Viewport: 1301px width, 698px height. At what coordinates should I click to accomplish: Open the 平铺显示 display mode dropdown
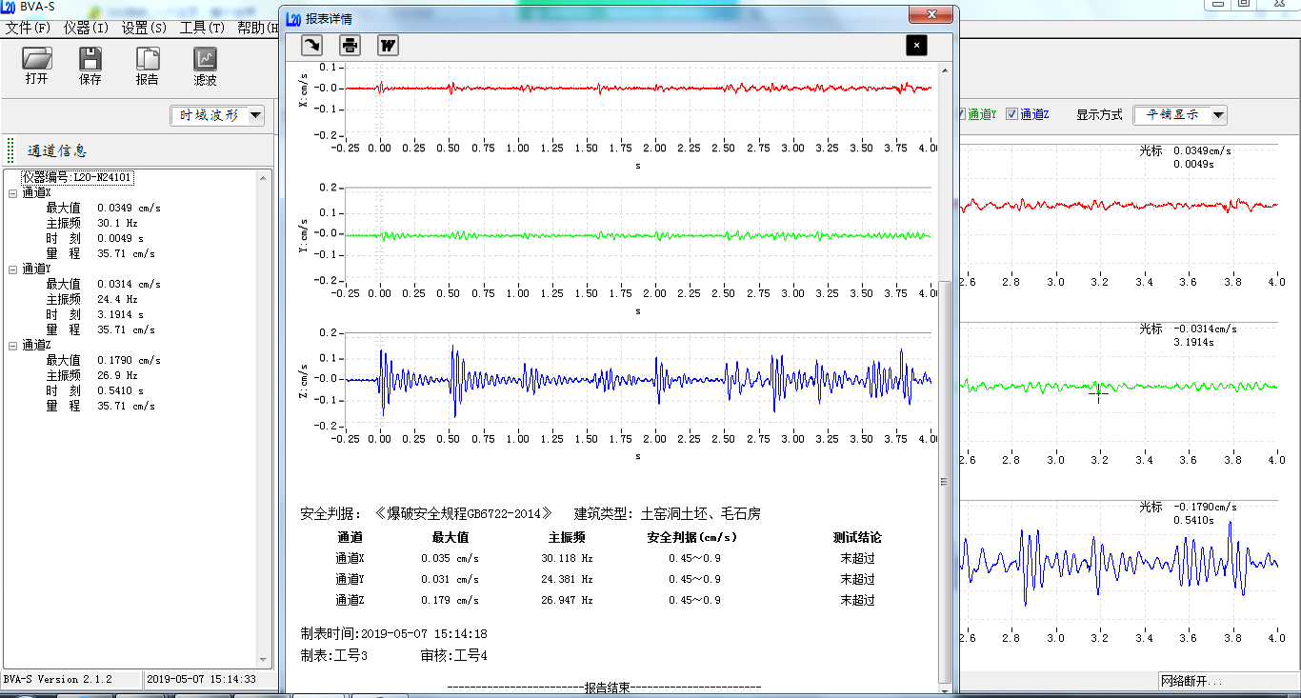[x=1218, y=115]
